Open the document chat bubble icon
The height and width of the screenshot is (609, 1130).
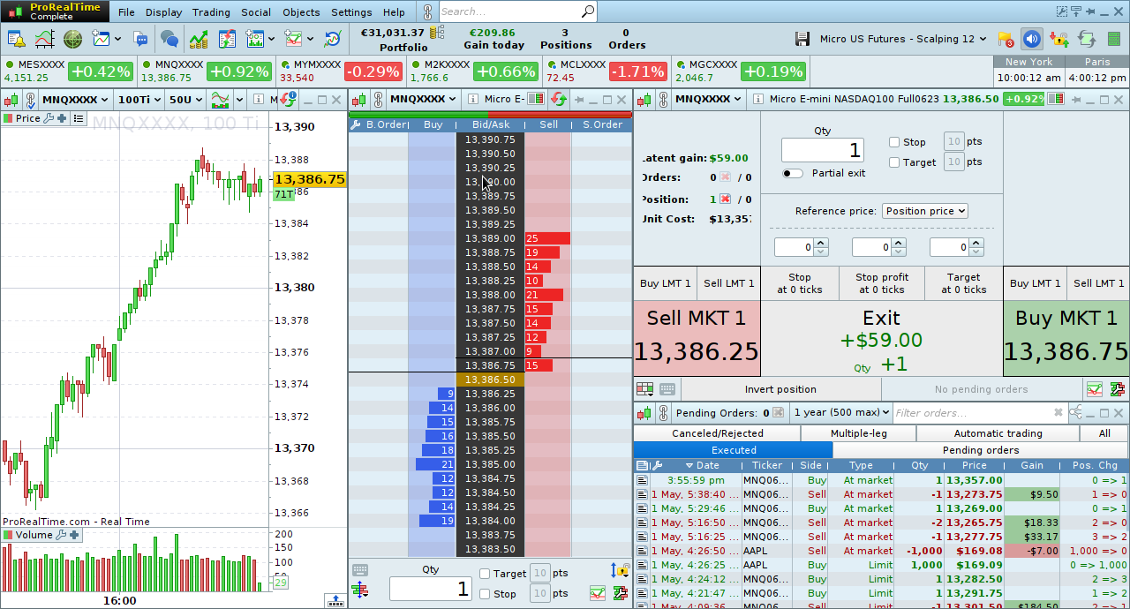[139, 39]
